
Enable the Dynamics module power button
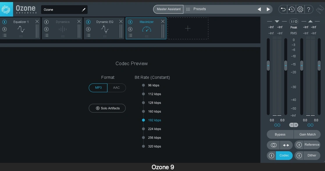[47, 22]
